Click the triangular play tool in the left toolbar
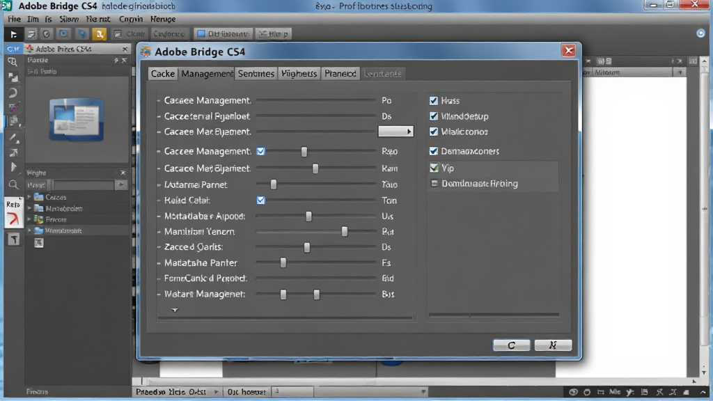This screenshot has height=401, width=713. coord(13,167)
